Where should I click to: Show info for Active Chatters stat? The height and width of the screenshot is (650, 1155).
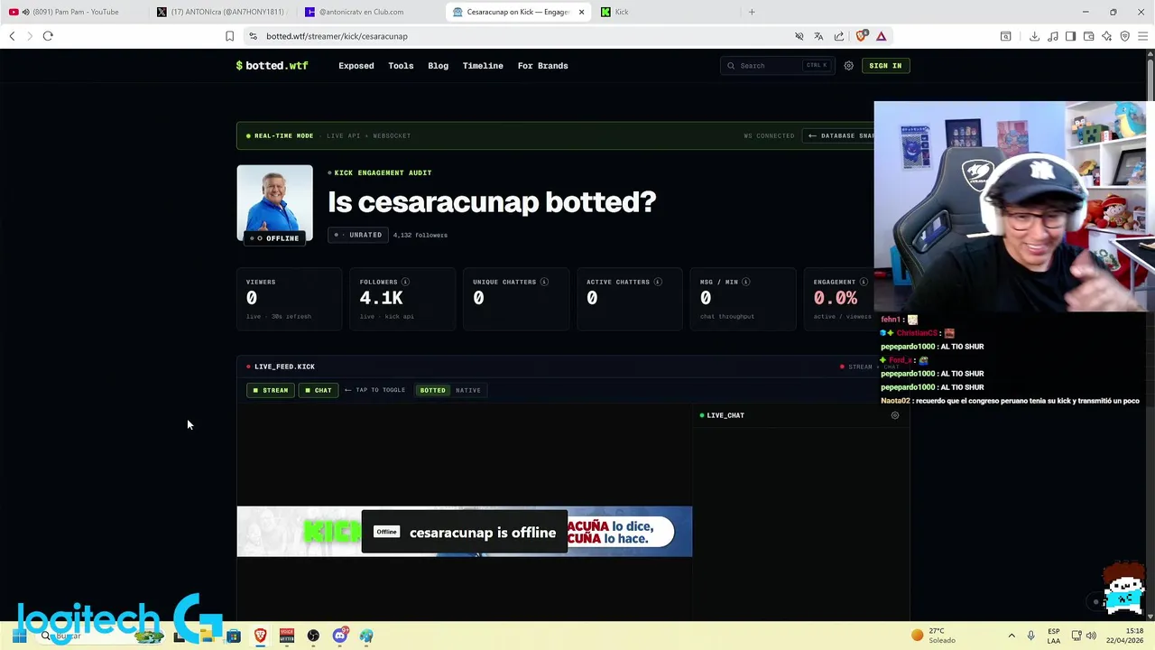pyautogui.click(x=658, y=282)
